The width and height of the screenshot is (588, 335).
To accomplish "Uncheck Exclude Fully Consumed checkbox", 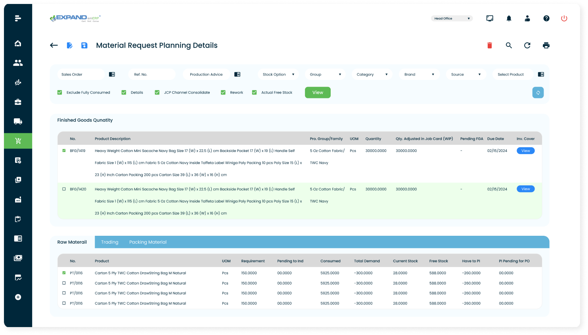I will pyautogui.click(x=60, y=92).
